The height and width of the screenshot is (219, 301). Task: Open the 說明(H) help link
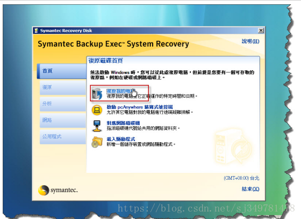click(250, 41)
